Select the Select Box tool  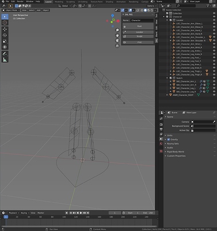point(5,17)
